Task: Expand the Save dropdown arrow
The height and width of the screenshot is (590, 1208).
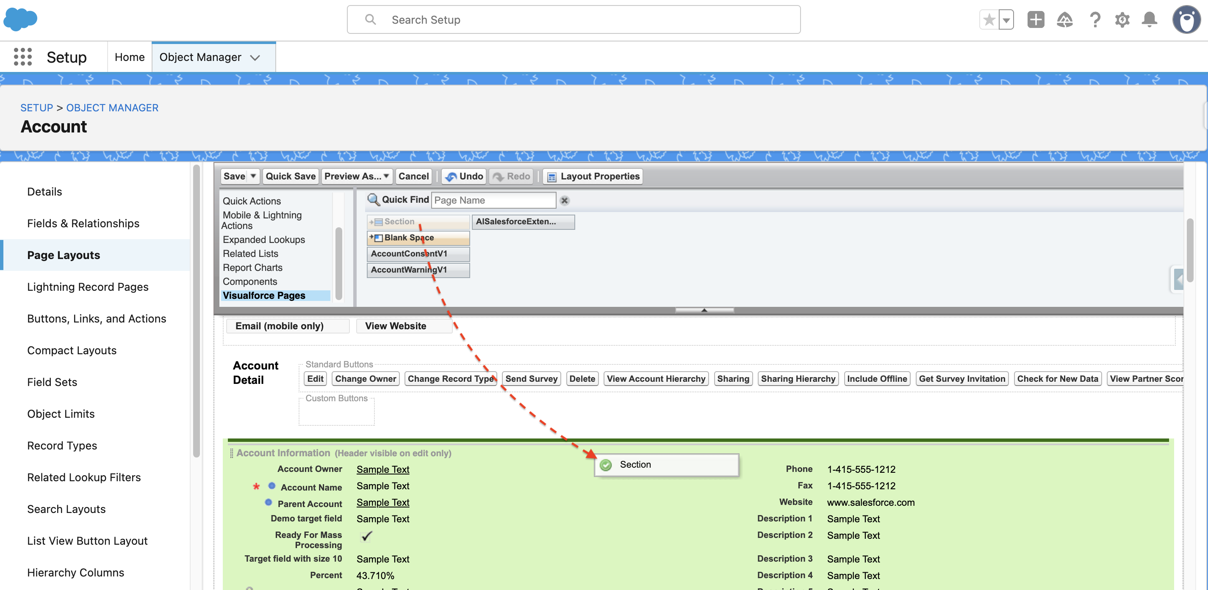Action: point(253,176)
